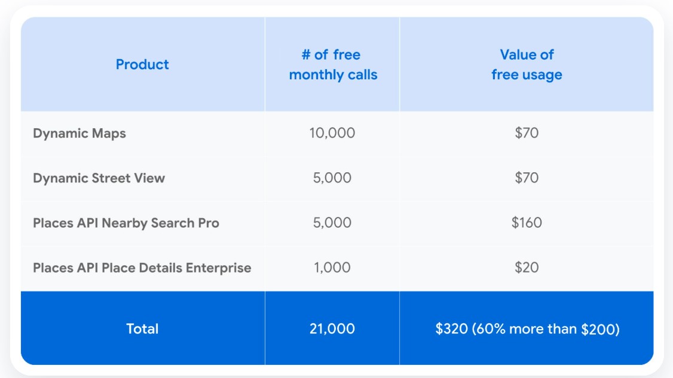The image size is (673, 378).
Task: Click the $20 free usage value
Action: coord(527,268)
